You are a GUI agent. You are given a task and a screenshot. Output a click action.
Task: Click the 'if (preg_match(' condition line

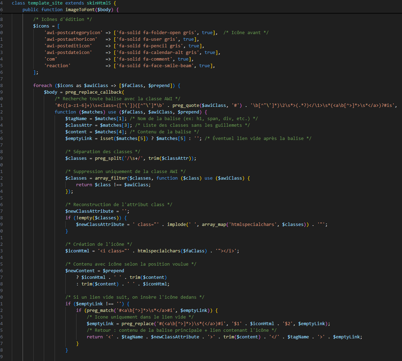pos(147,311)
